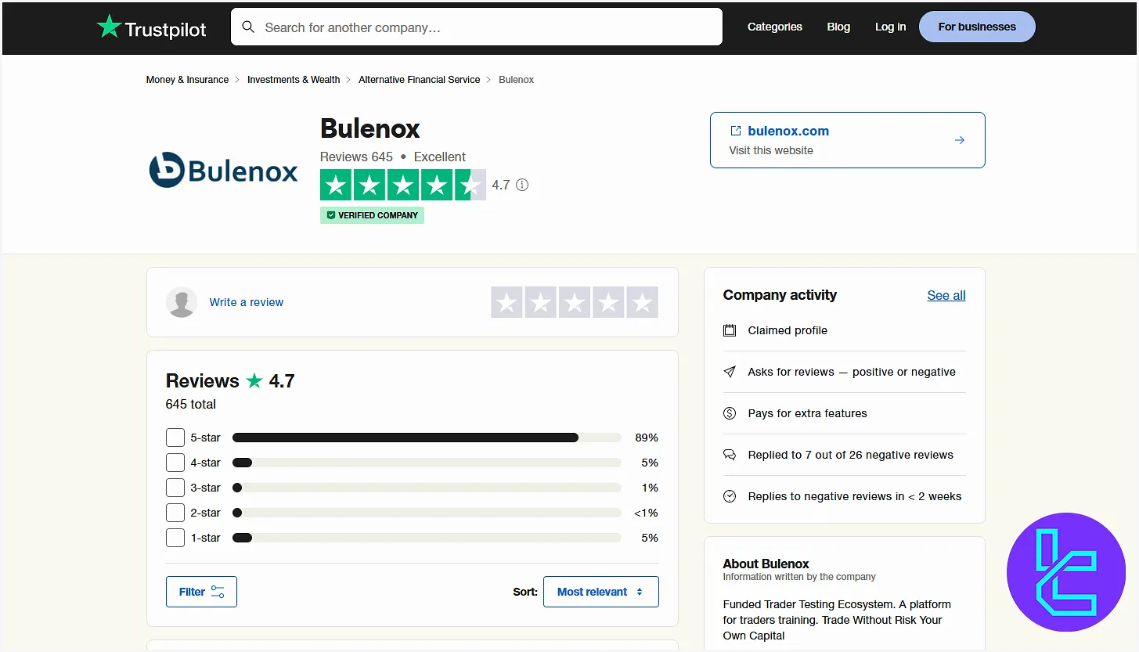Expand the Filter options
The width and height of the screenshot is (1139, 652).
(201, 591)
